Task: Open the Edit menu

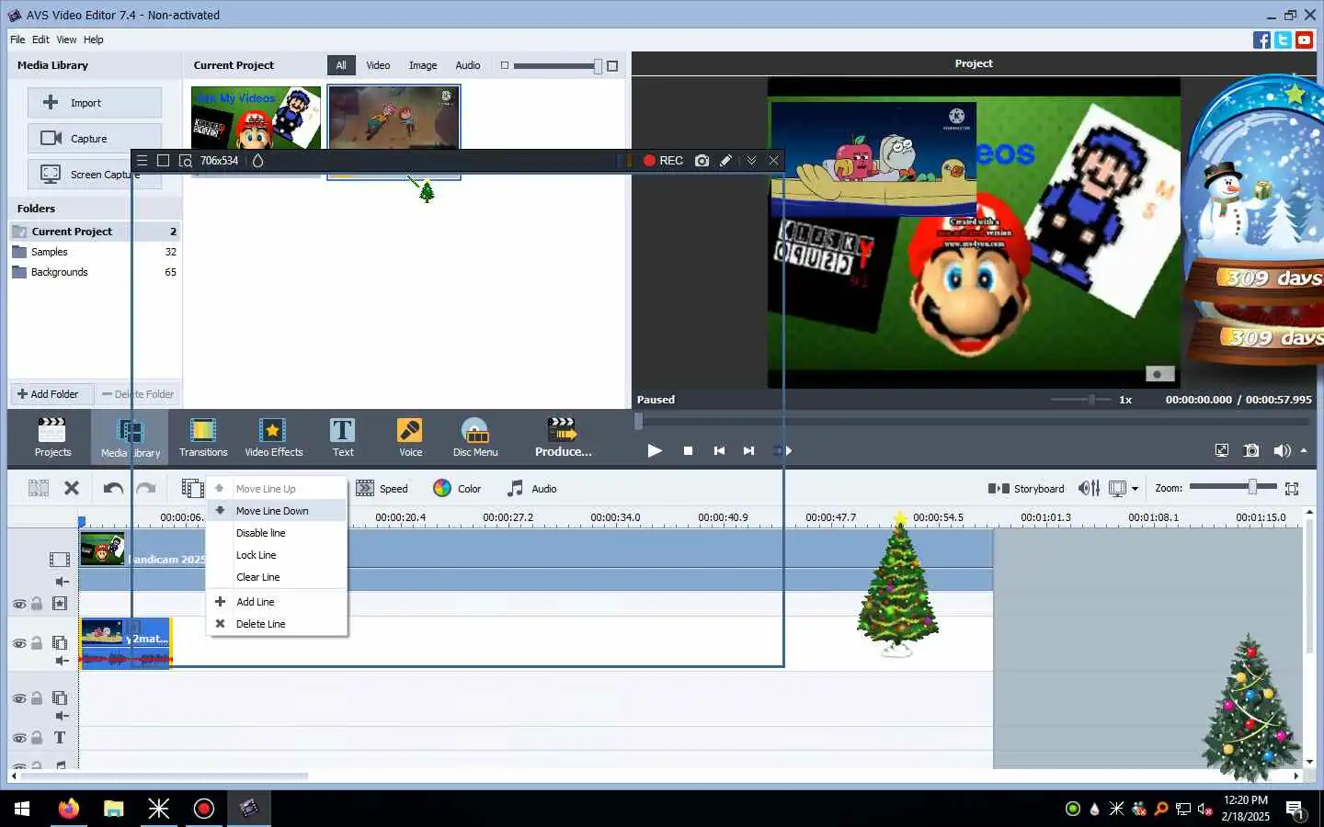Action: coord(40,40)
